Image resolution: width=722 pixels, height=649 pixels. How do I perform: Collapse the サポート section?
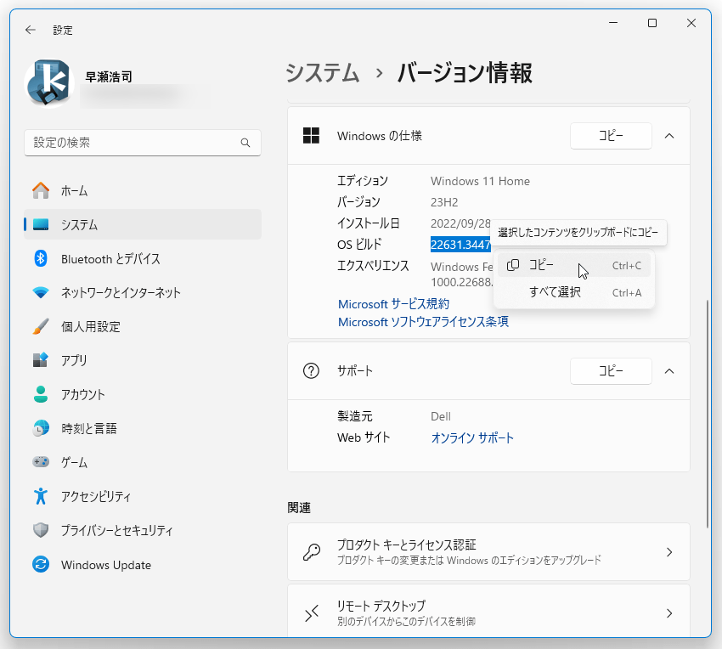pos(669,370)
